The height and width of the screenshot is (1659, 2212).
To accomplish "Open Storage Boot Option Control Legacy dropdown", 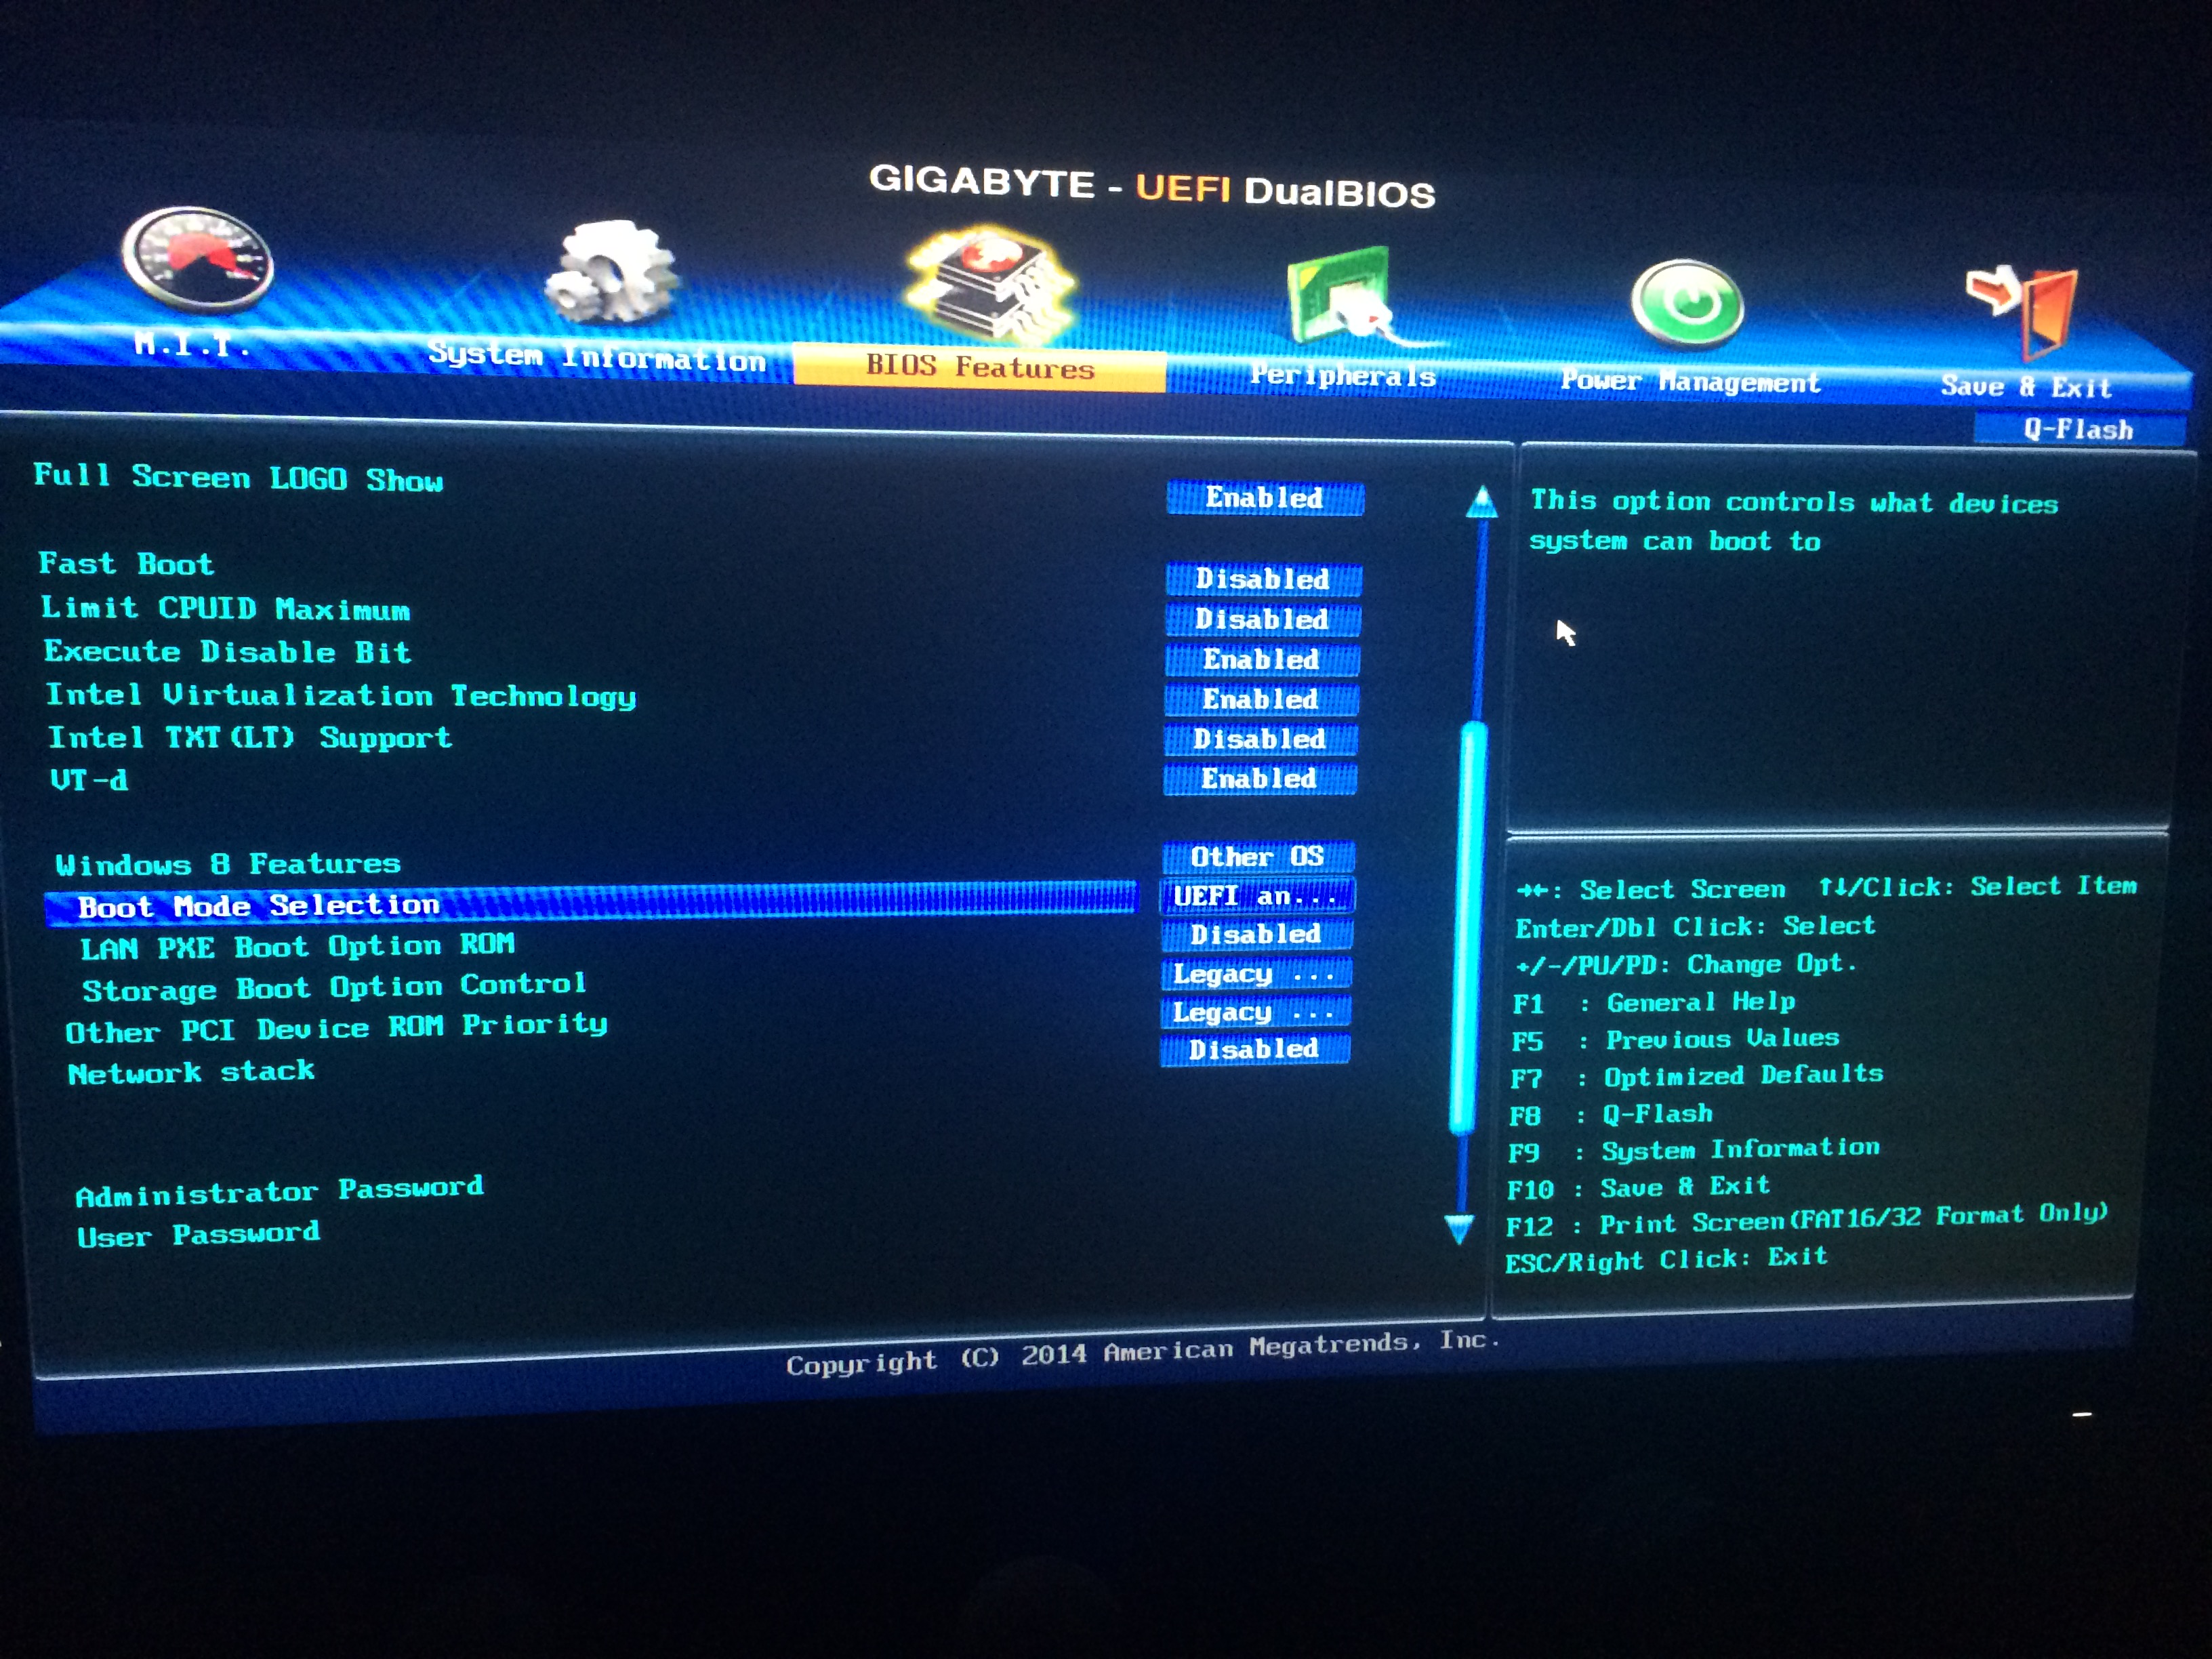I will point(1254,973).
